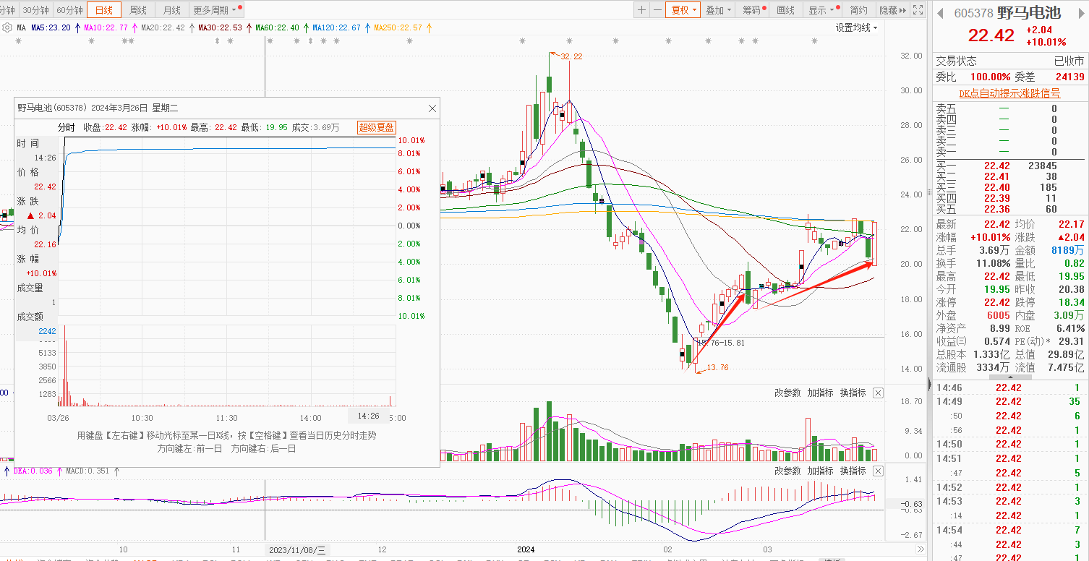
Task: Switch to 日线 daily chart tab
Action: (104, 10)
